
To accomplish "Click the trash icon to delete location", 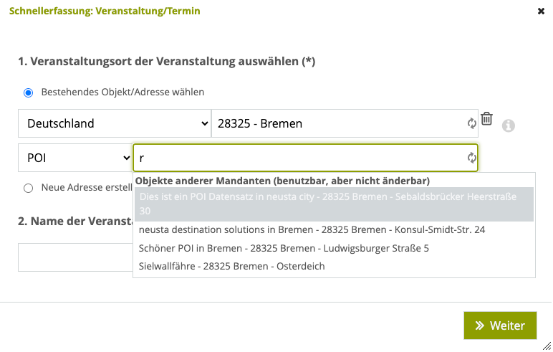I will point(486,118).
